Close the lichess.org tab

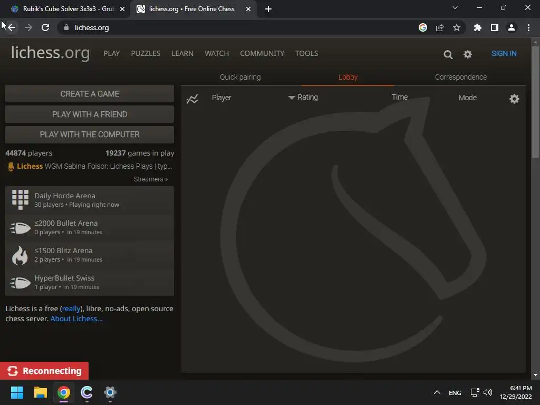click(248, 9)
